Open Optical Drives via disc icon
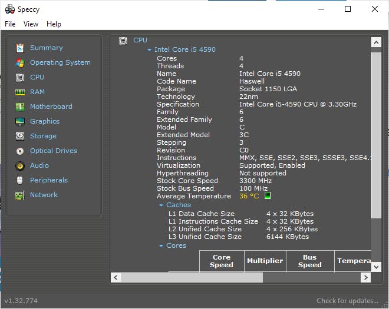Viewport: 389px width, 309px height. [x=20, y=151]
